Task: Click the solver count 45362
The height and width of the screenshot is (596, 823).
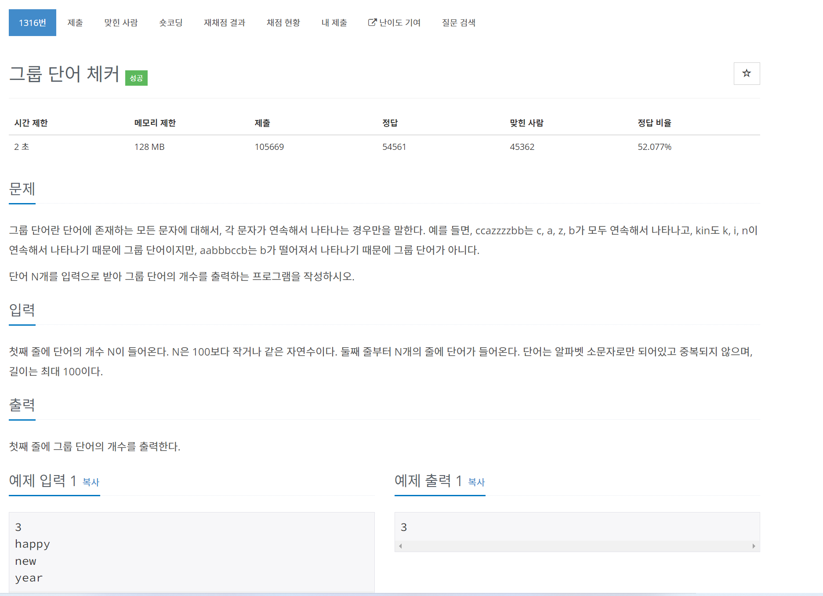Action: pyautogui.click(x=522, y=147)
